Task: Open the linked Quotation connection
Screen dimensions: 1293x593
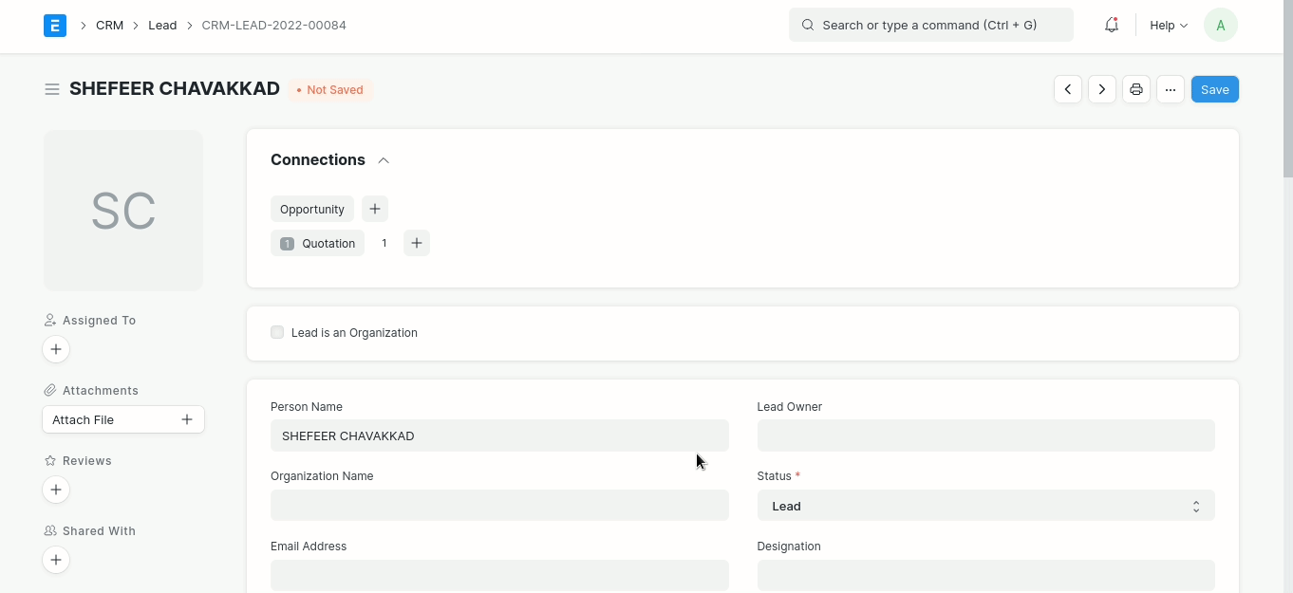Action: 327,243
